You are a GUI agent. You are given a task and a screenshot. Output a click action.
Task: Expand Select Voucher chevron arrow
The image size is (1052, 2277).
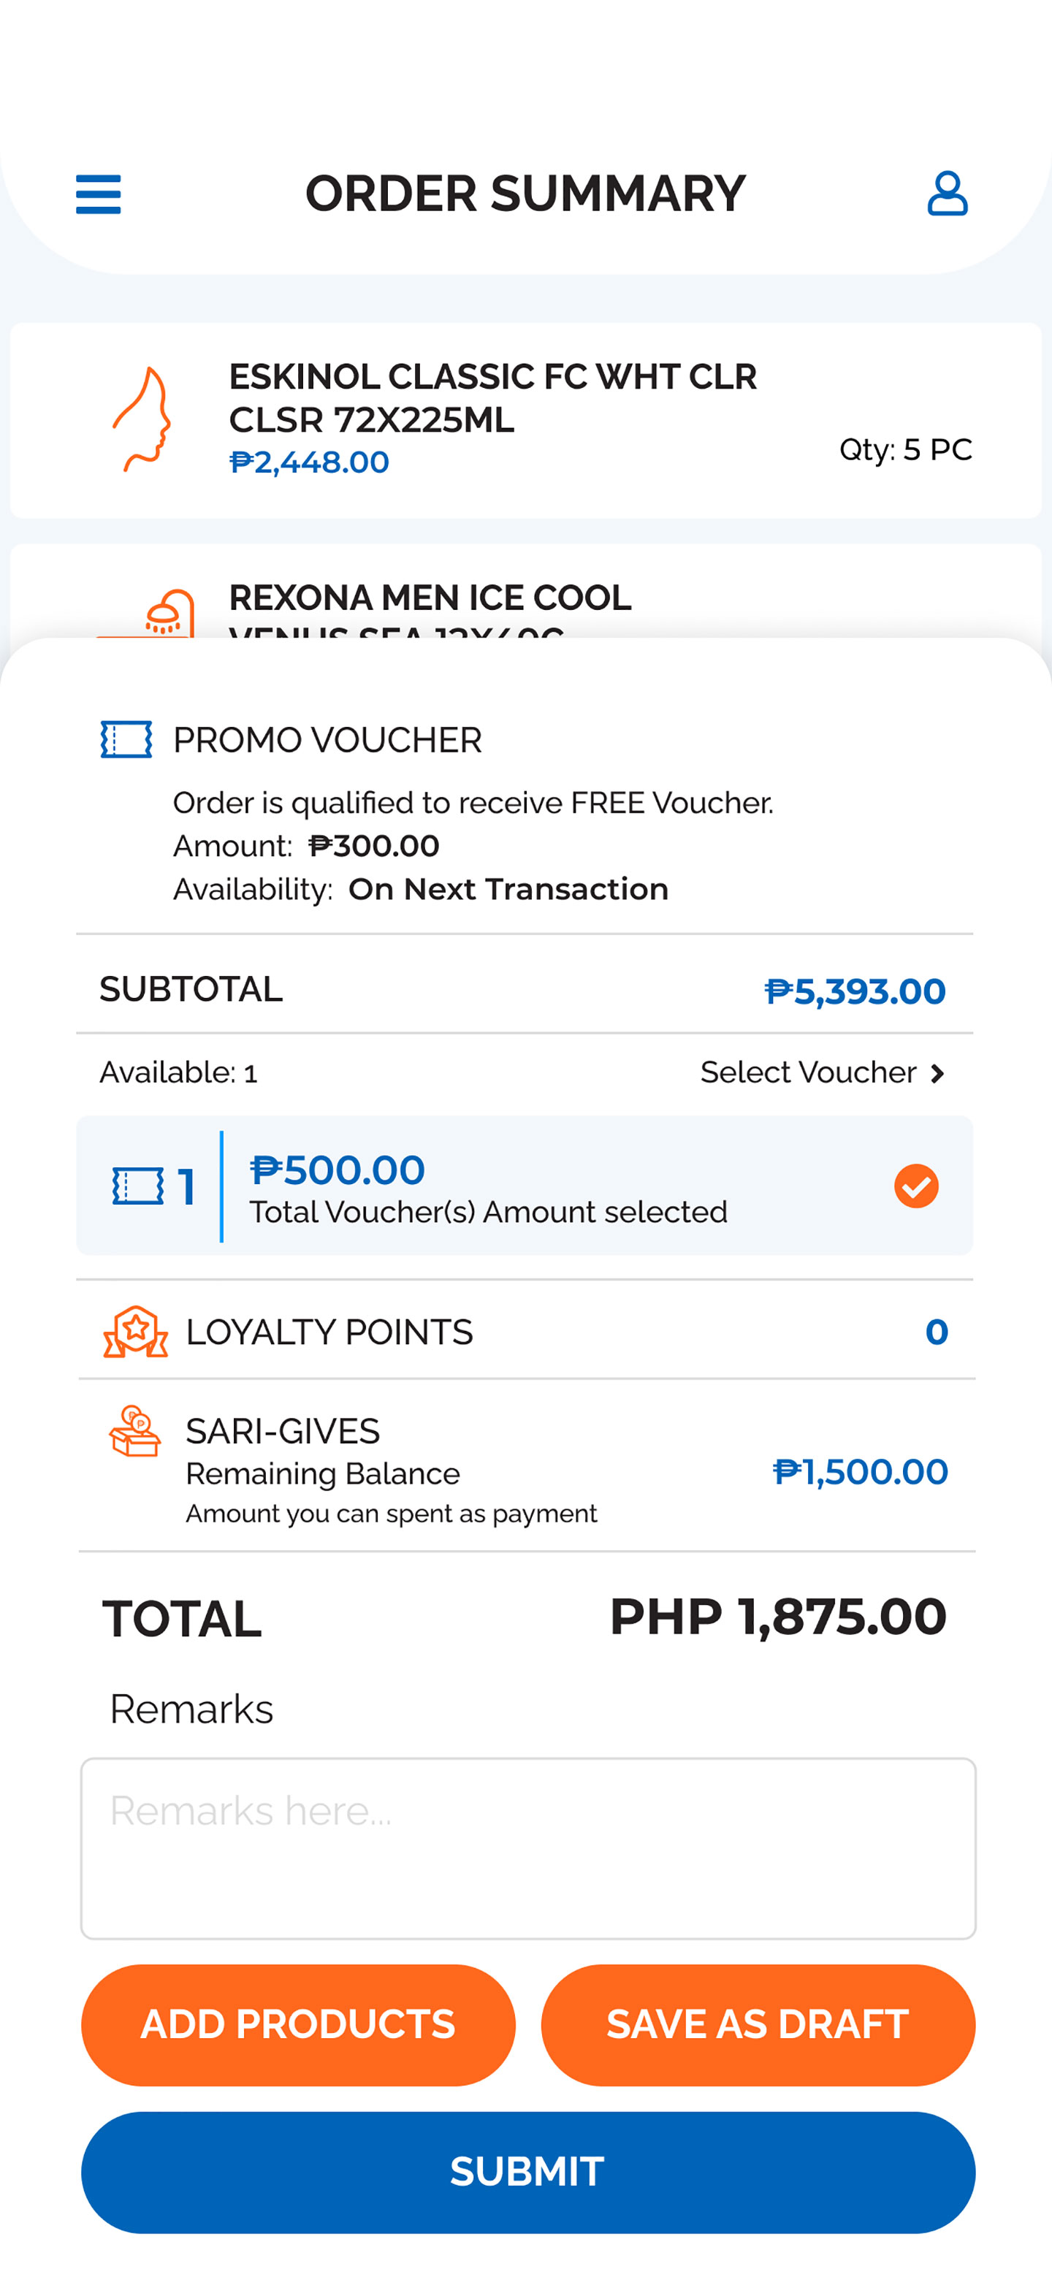click(938, 1073)
